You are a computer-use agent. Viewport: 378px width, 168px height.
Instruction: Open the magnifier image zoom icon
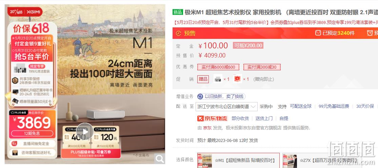click(159, 159)
